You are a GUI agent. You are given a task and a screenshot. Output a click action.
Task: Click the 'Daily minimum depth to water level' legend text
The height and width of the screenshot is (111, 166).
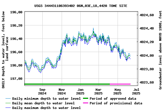46,99
